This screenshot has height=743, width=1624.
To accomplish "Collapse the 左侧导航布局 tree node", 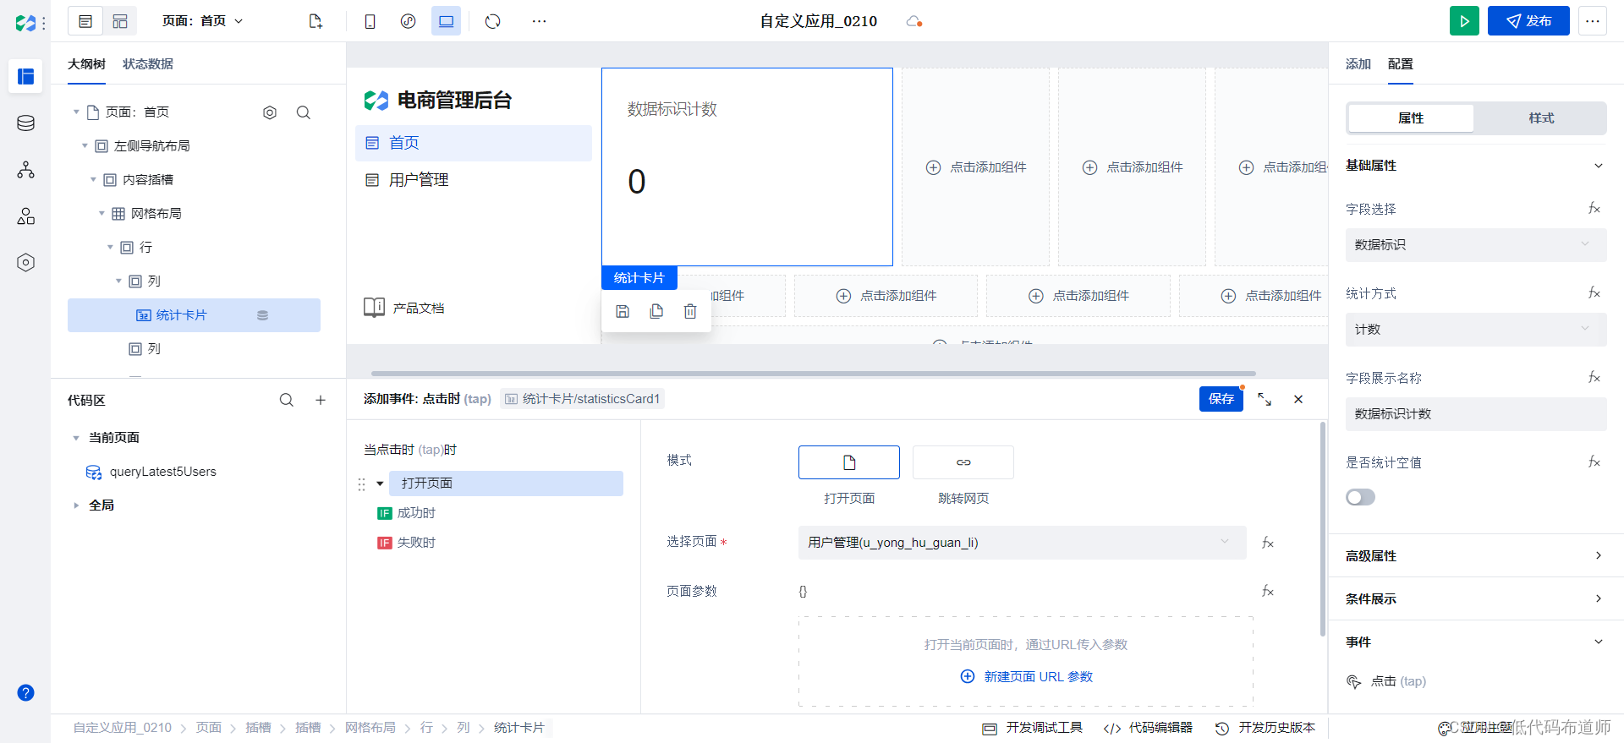I will (85, 146).
